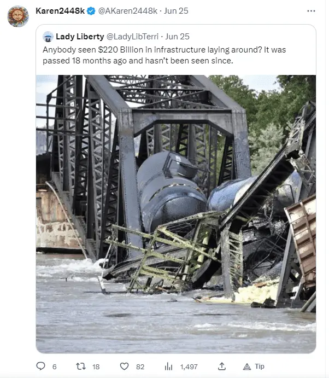Send a Tip via triangle icon
This screenshot has height=378, width=329.
coord(247,367)
